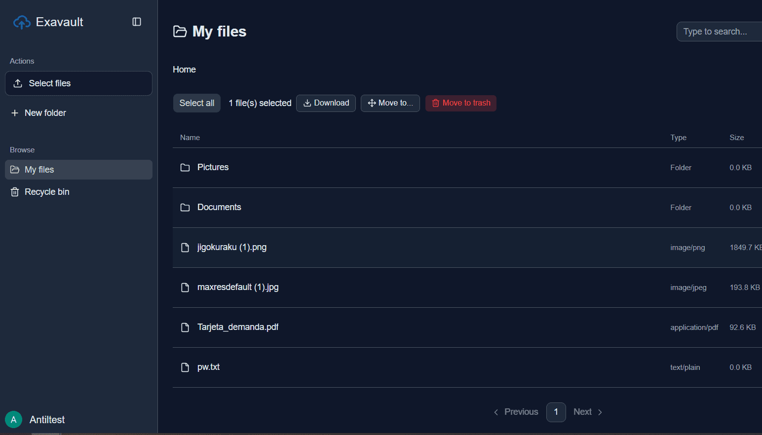Viewport: 762px width, 435px height.
Task: Click the Exavault cloud logo
Action: 22,22
